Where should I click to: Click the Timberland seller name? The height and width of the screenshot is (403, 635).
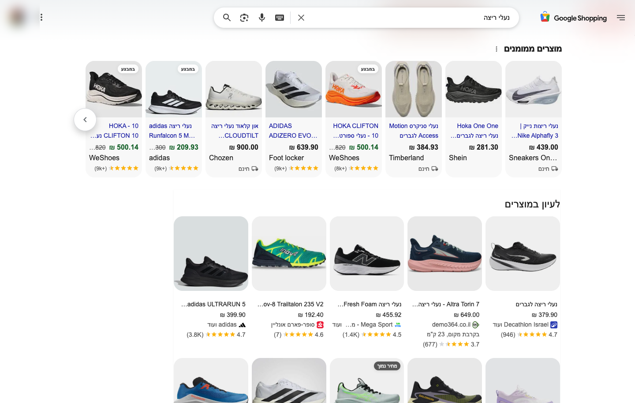click(x=406, y=158)
